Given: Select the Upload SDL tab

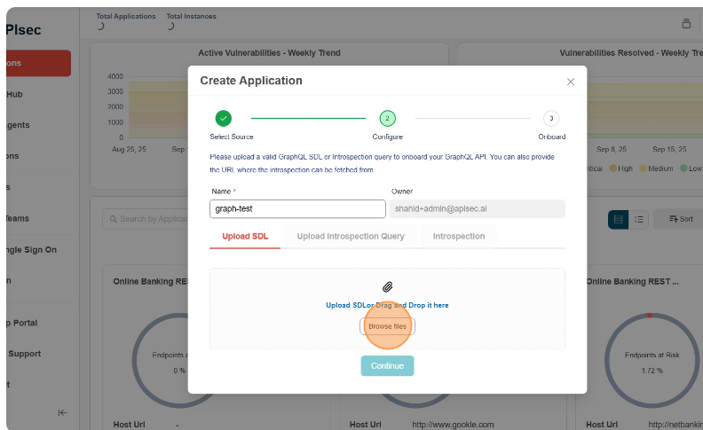Looking at the screenshot, I should pos(245,237).
